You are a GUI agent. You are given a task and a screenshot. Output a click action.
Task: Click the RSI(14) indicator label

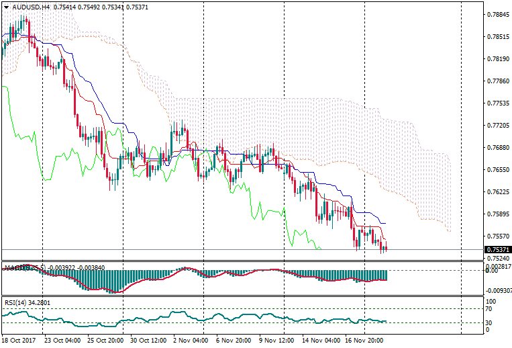(x=18, y=302)
